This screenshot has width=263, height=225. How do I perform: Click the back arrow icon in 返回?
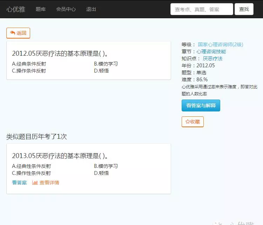[x=13, y=33]
